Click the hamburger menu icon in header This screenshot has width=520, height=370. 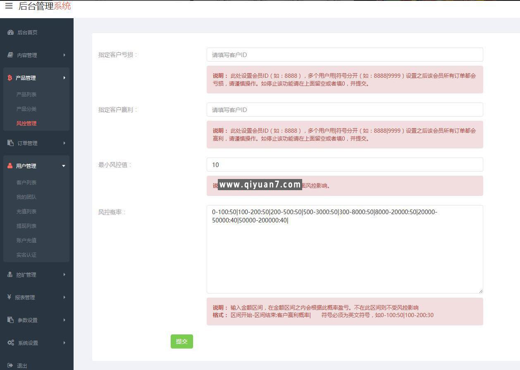9,6
